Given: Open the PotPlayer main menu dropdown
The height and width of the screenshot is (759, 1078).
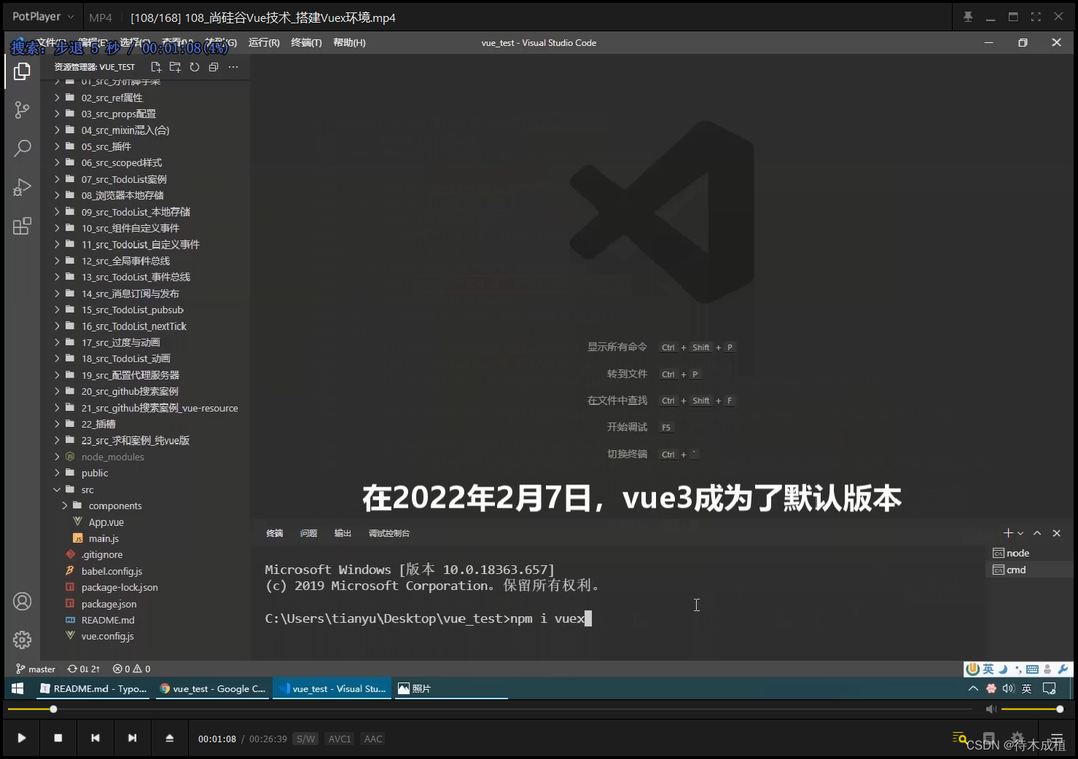Looking at the screenshot, I should pyautogui.click(x=43, y=17).
